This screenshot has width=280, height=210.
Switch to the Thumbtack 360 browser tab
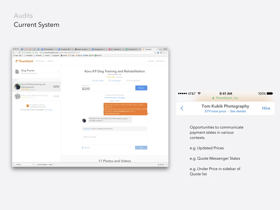tap(66, 49)
